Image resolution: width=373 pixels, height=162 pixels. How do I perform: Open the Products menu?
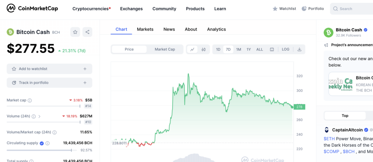[195, 9]
